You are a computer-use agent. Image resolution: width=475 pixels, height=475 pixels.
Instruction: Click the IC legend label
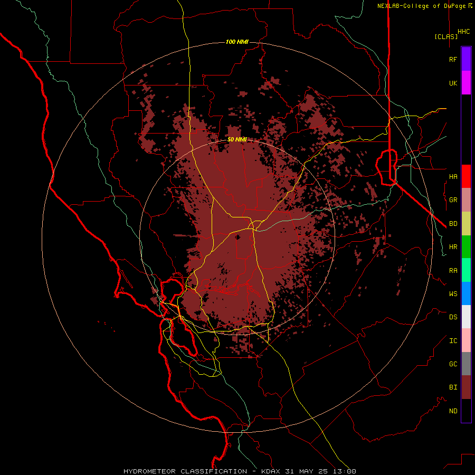(453, 341)
